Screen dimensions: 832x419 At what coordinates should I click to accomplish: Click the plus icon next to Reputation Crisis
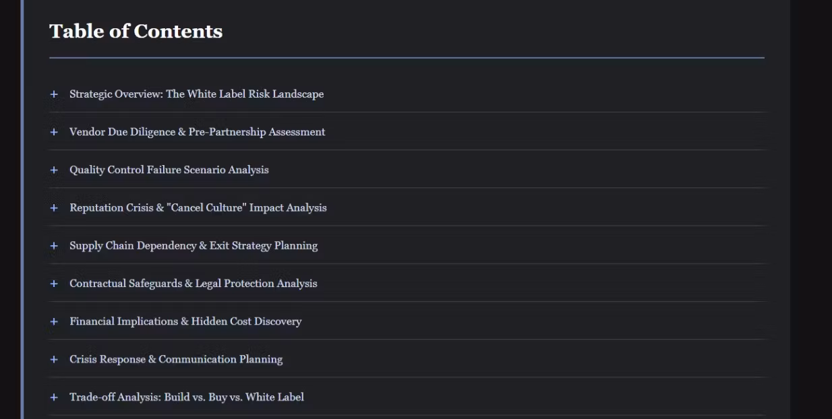point(54,208)
